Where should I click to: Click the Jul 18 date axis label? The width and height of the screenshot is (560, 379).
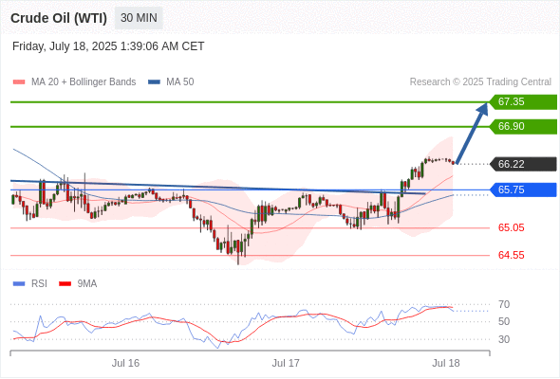pos(446,363)
